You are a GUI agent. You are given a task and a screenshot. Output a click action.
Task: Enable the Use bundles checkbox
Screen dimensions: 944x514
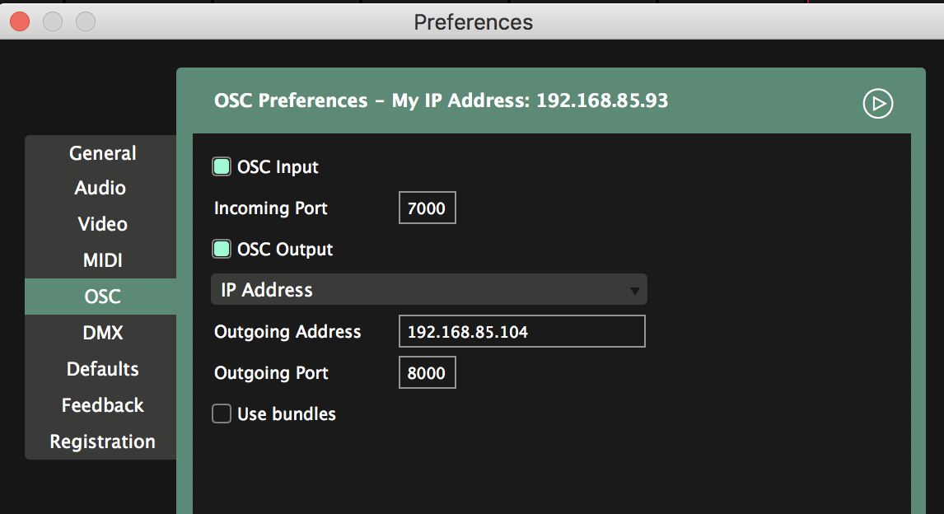(x=222, y=414)
